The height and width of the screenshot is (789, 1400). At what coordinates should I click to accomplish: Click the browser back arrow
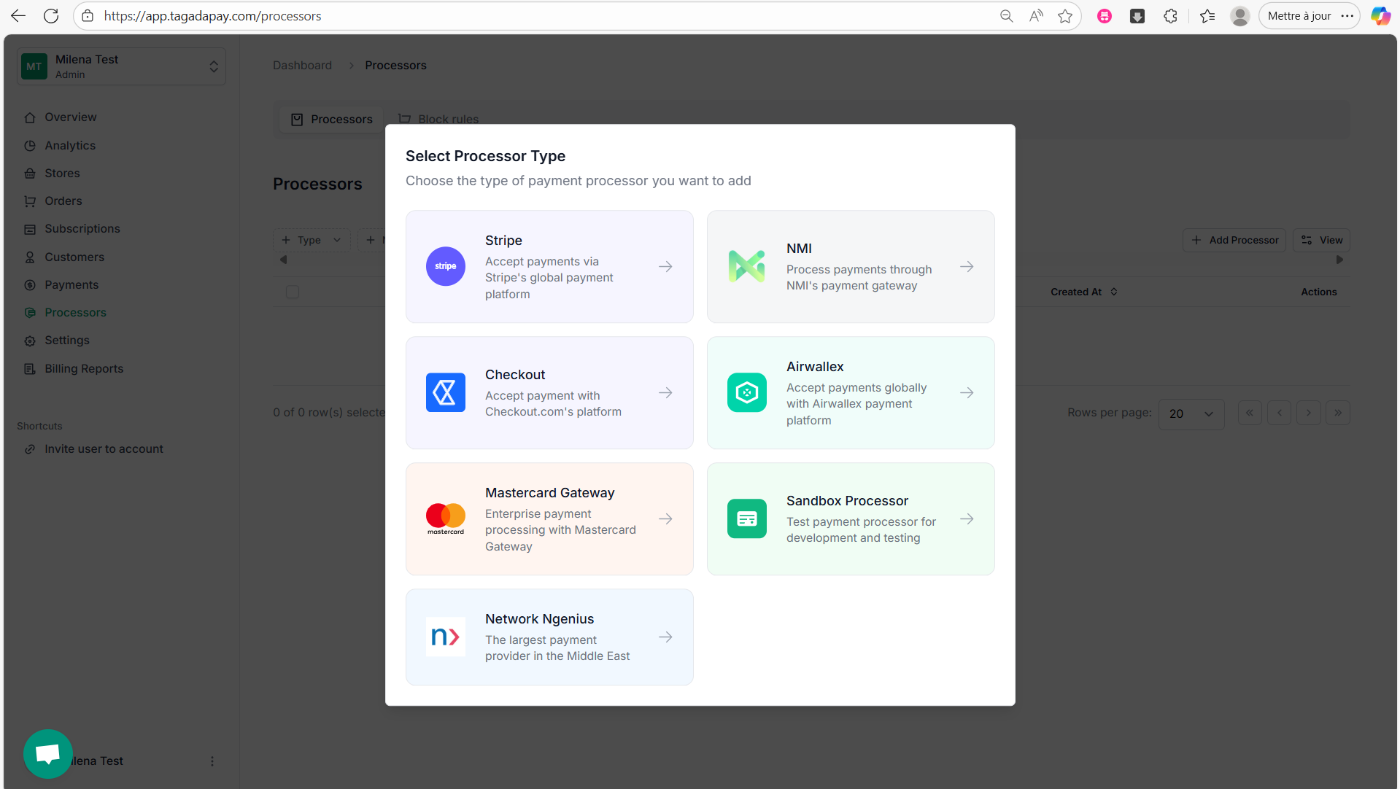pos(18,15)
